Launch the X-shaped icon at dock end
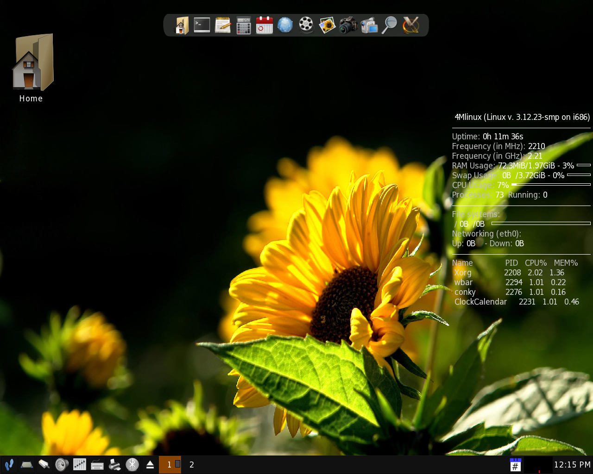Screen dimensions: 593x474 pyautogui.click(x=410, y=25)
